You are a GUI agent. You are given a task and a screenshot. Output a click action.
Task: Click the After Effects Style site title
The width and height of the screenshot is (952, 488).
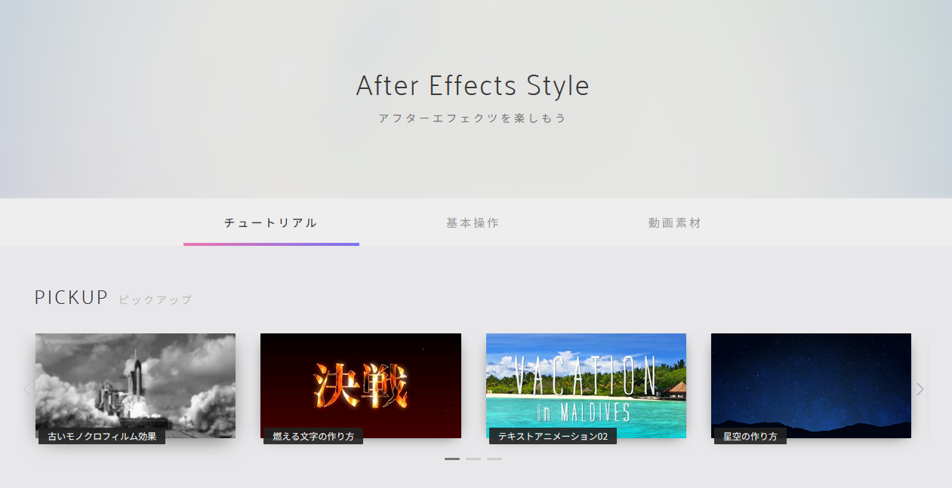pyautogui.click(x=473, y=85)
